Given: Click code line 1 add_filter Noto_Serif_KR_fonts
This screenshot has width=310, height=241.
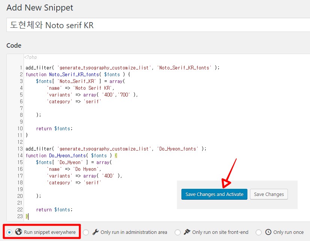Looking at the screenshot, I should coord(123,68).
